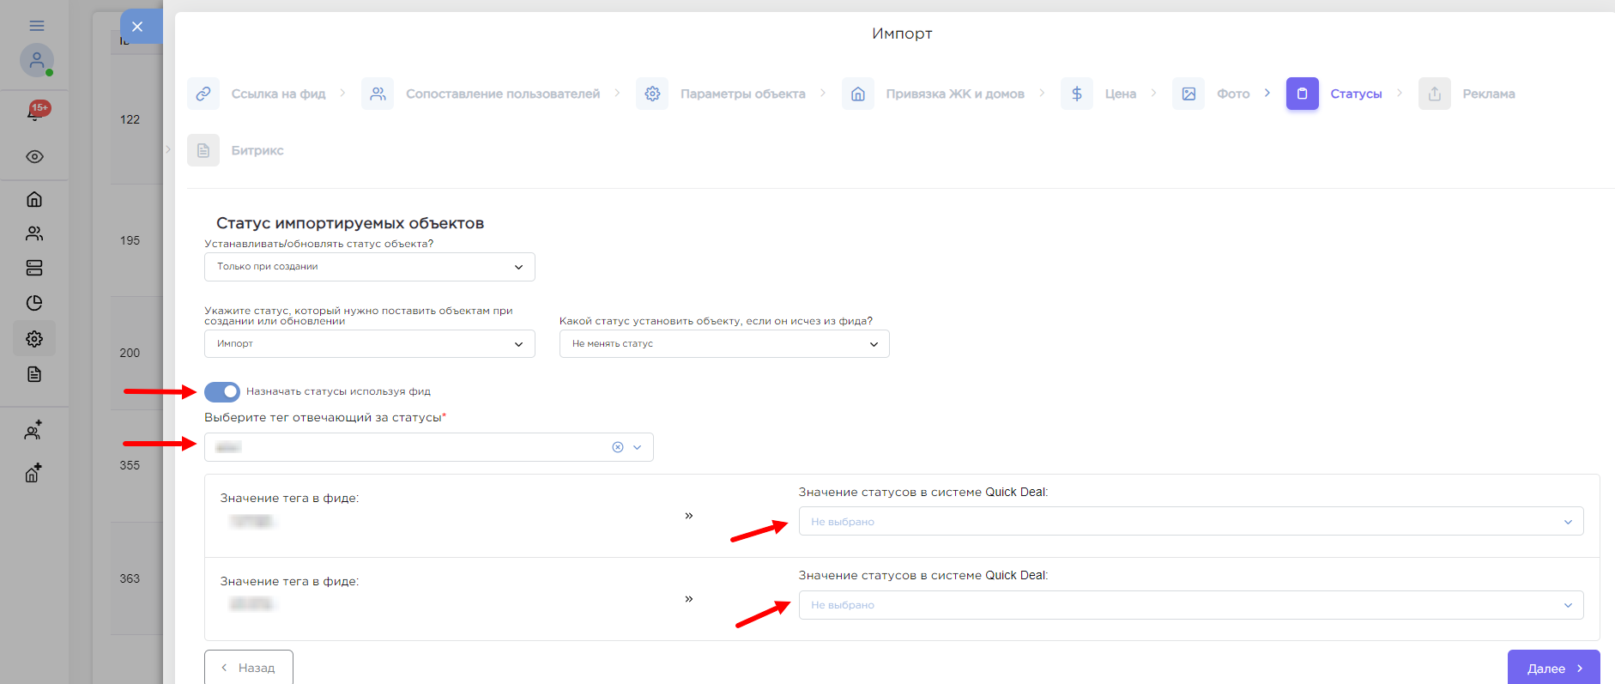Click the eye icon in sidebar
This screenshot has width=1615, height=684.
34,157
